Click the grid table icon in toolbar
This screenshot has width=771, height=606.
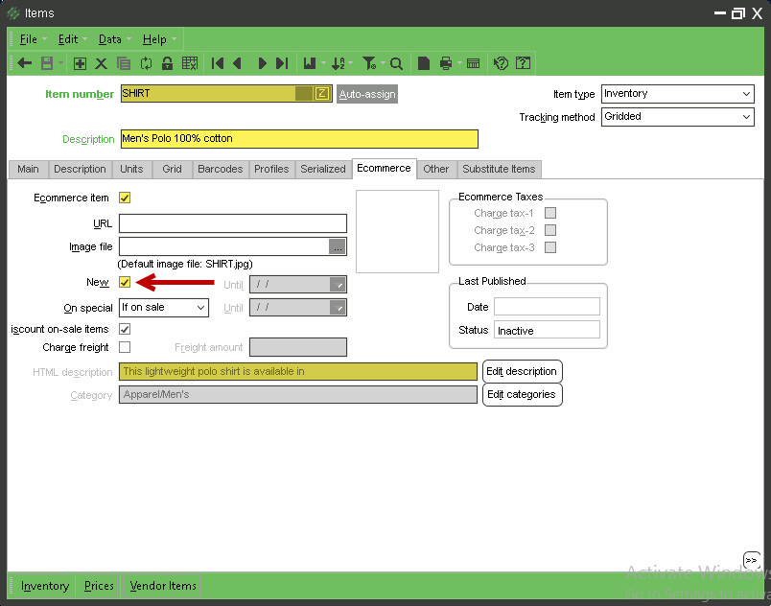(190, 63)
